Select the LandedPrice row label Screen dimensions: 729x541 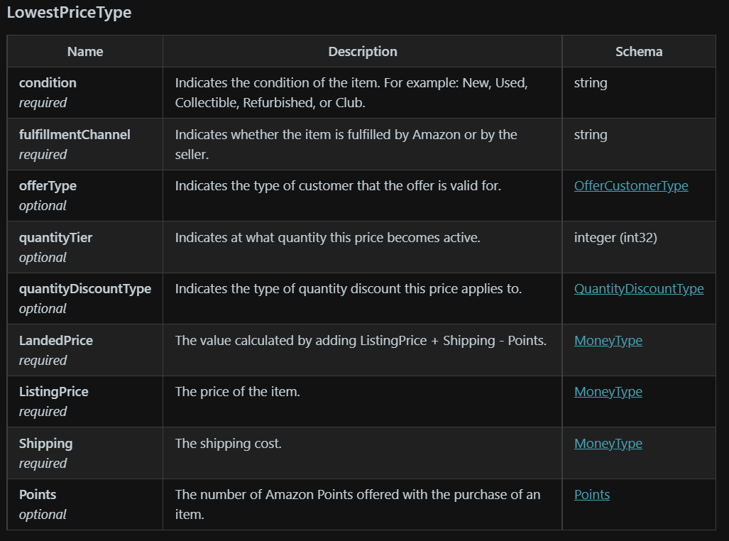click(56, 340)
